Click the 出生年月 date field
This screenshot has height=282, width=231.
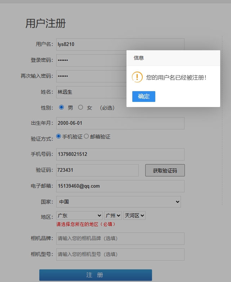[120, 123]
